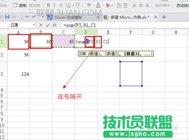Screen dimensions: 189x140
Task: Click the decrease indent icon
Action: pos(119,5)
